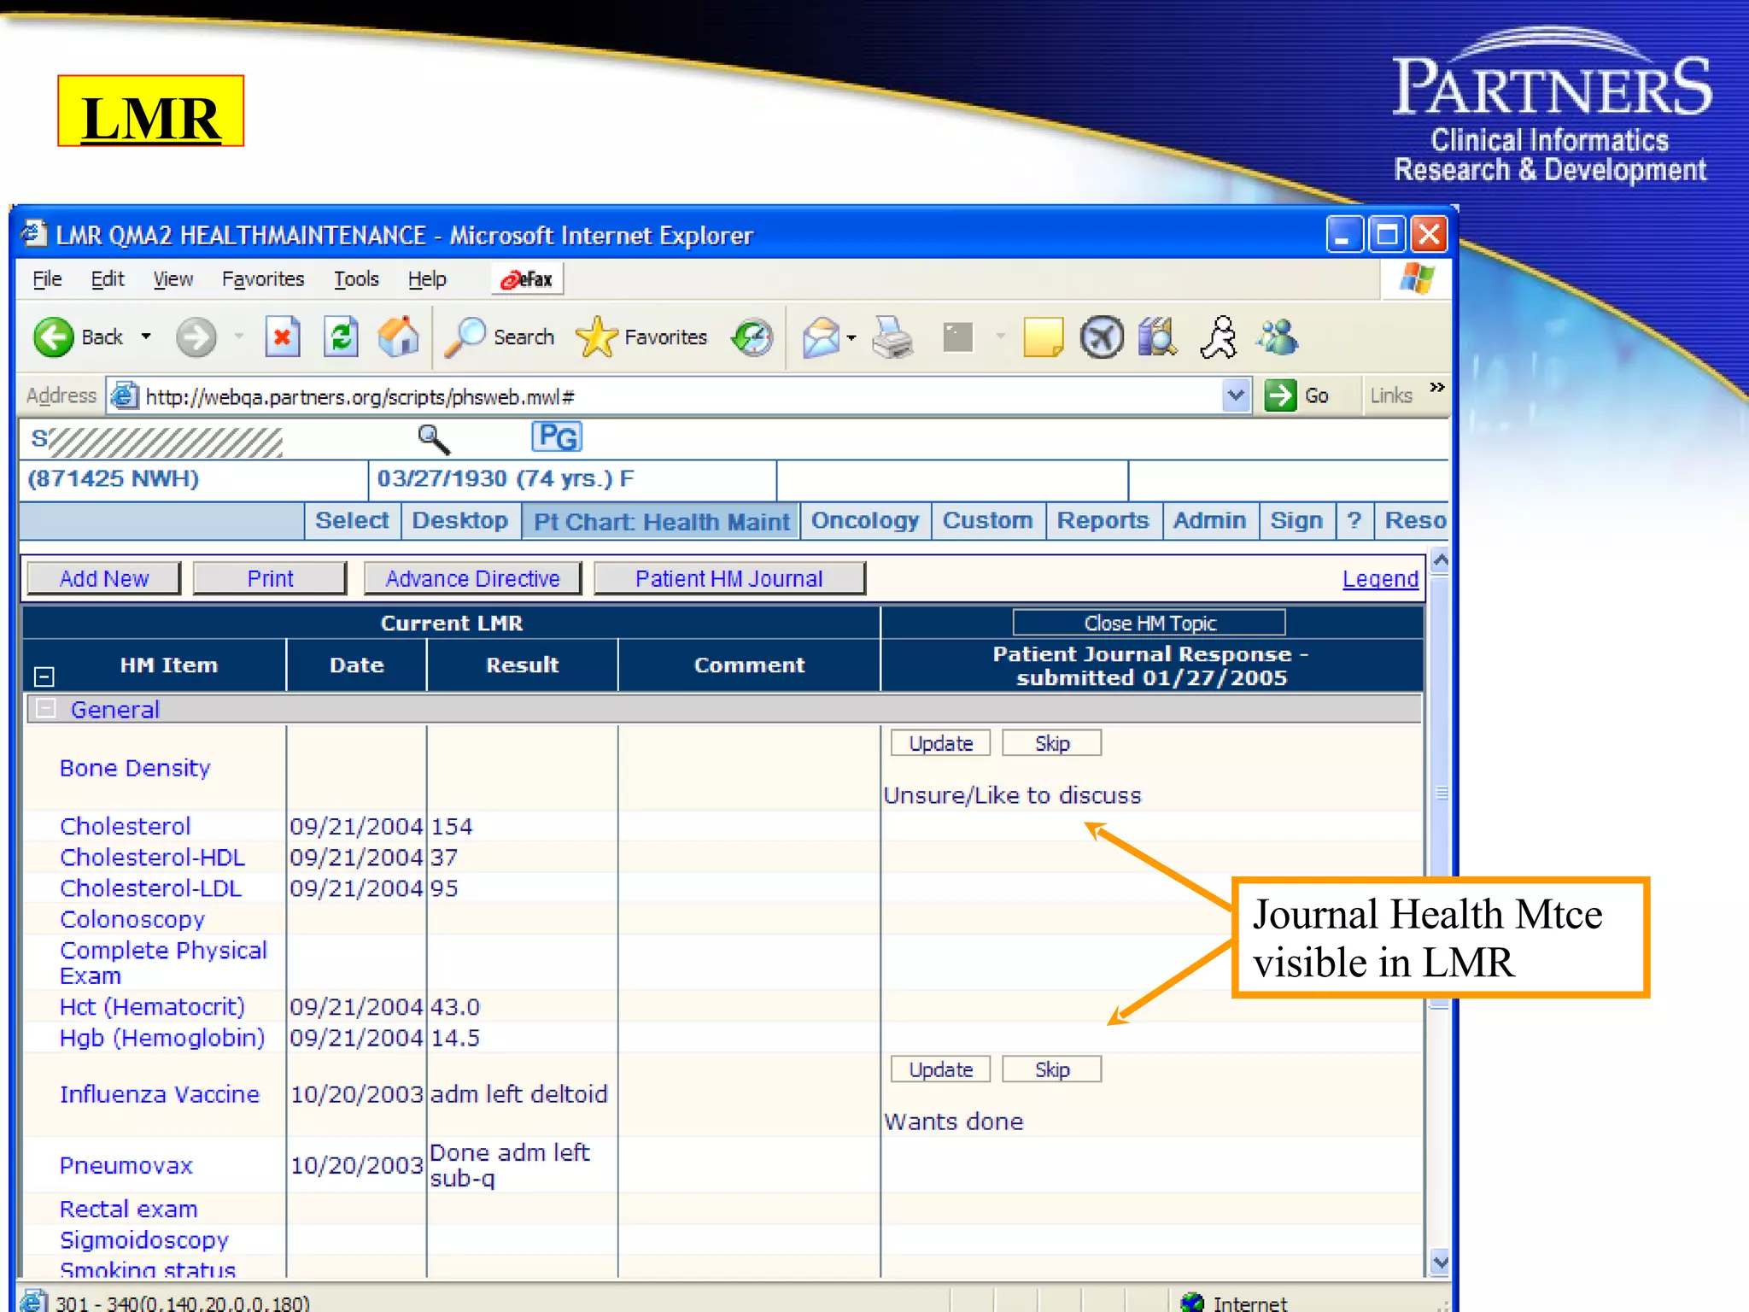The width and height of the screenshot is (1749, 1312).
Task: Collapse the General section
Action: pos(46,708)
